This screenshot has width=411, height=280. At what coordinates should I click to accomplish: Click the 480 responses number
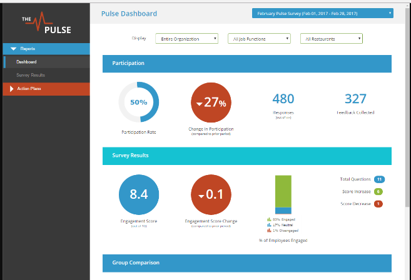pyautogui.click(x=283, y=99)
